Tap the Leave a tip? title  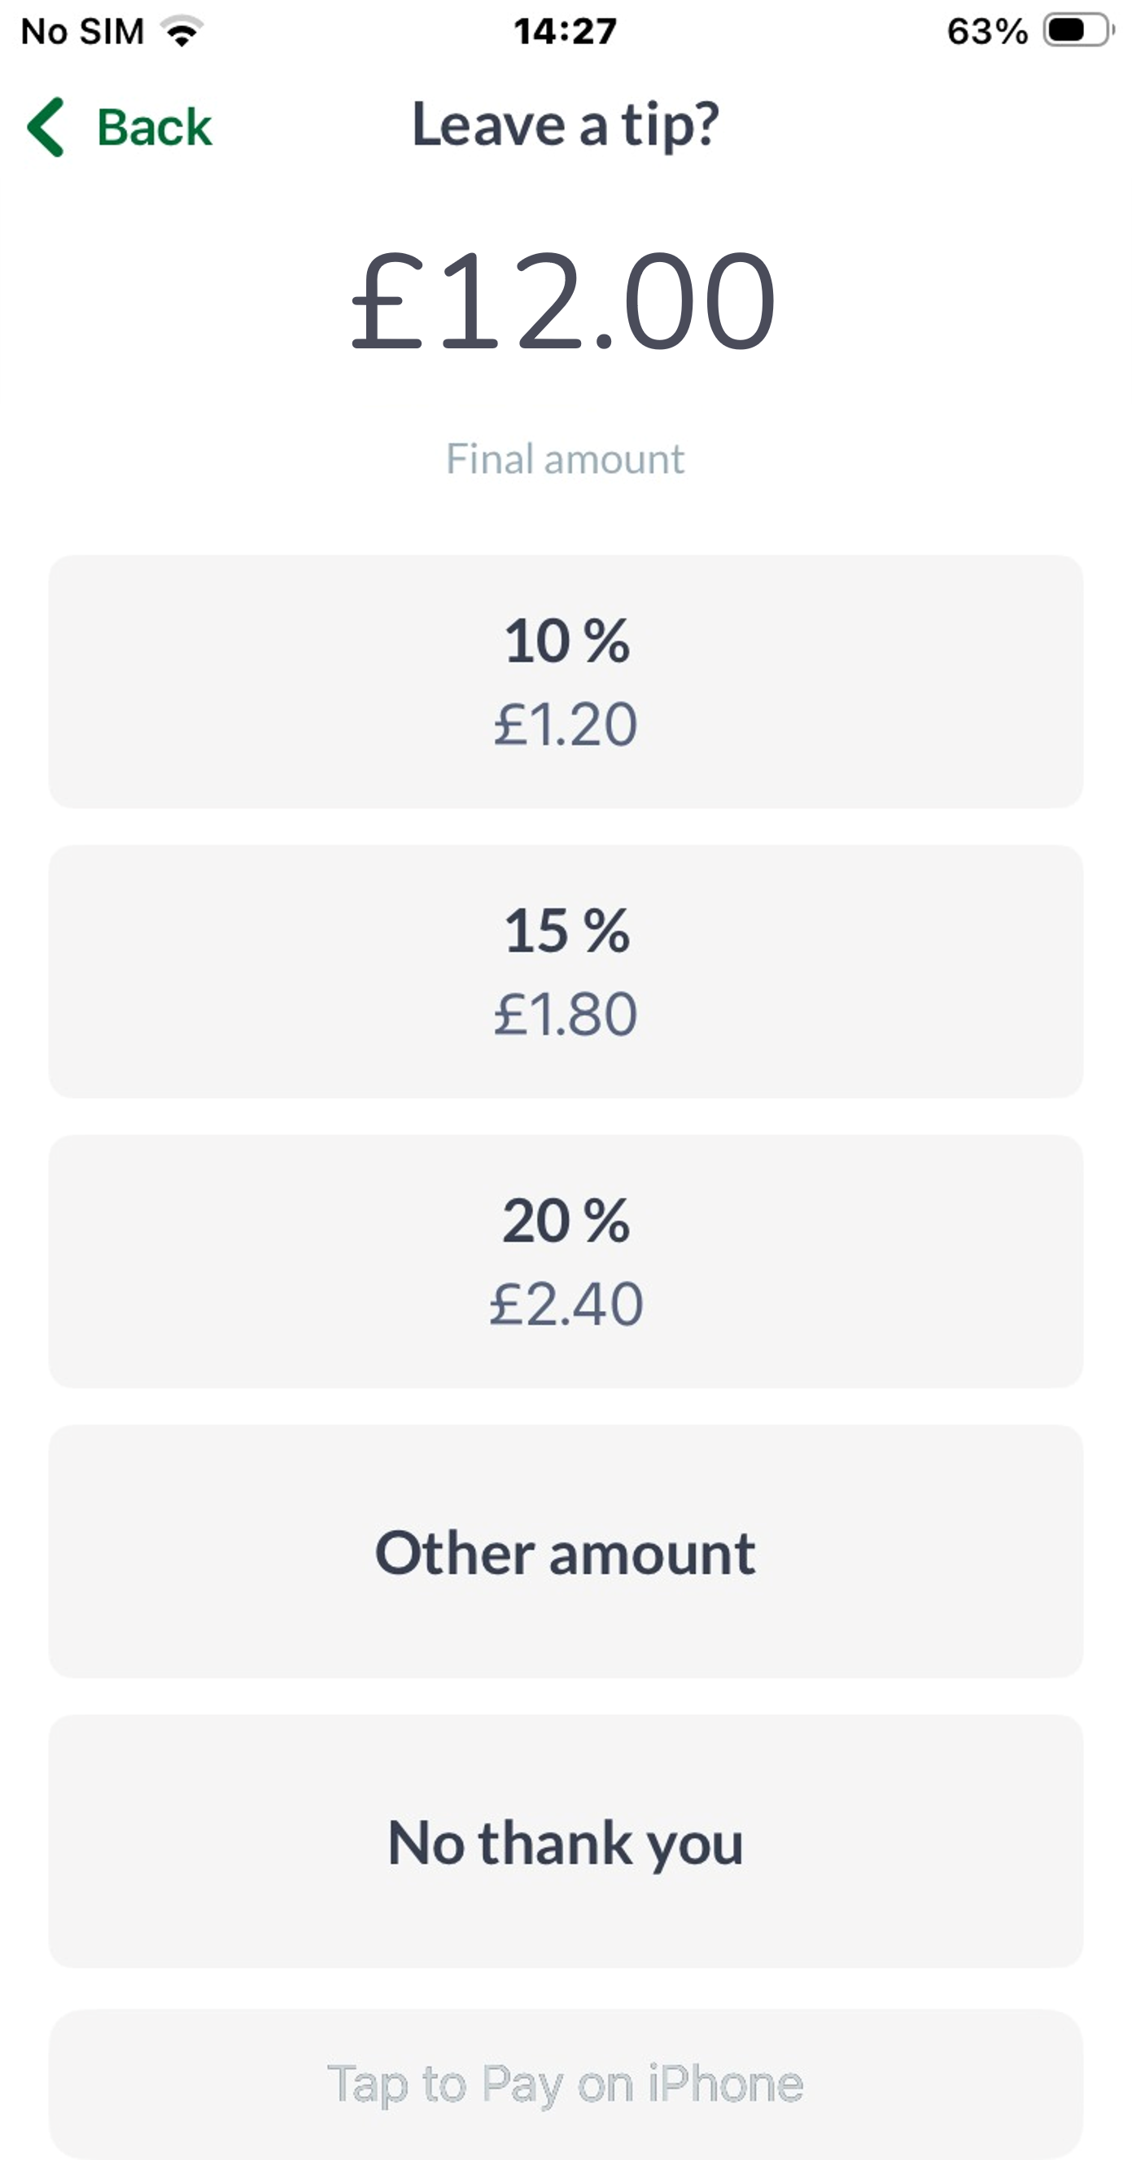565,125
